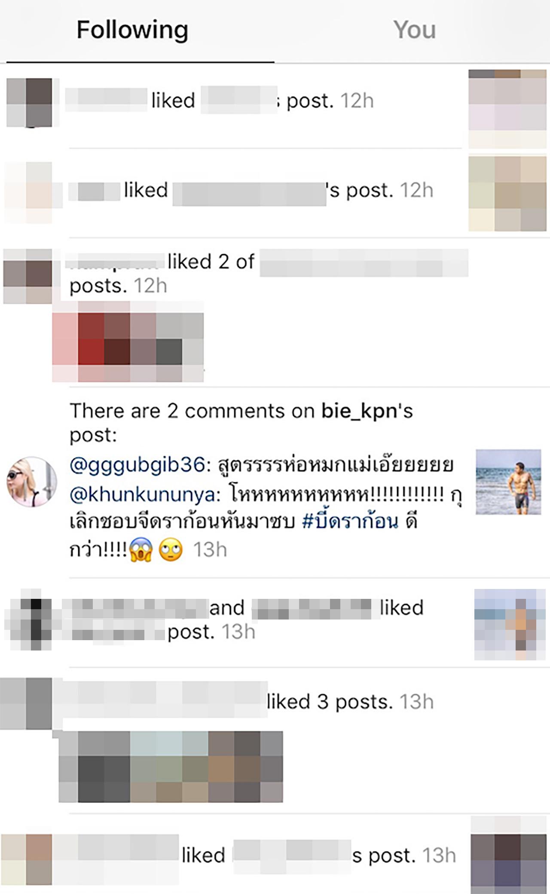Open the #บี้ดราก้อน hashtag
Viewport: 550px width, 894px height.
click(x=350, y=522)
